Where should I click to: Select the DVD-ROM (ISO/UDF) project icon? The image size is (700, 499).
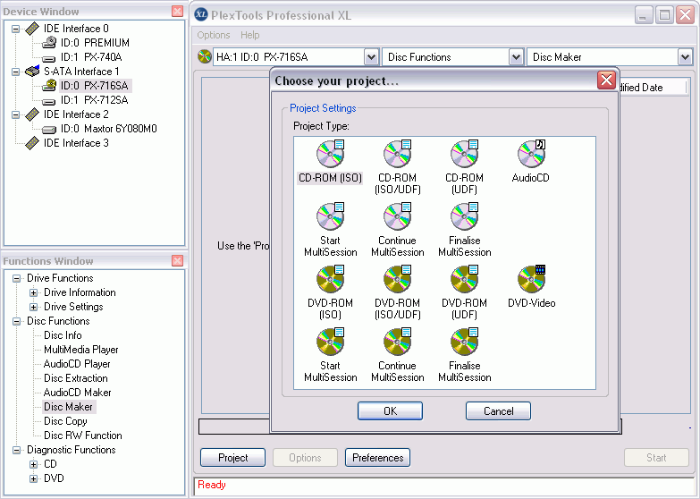coord(397,278)
